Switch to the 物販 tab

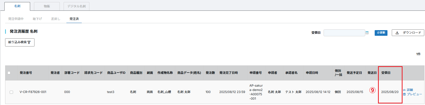point(47,6)
